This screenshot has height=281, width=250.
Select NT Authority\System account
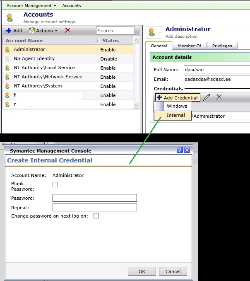pos(68,86)
